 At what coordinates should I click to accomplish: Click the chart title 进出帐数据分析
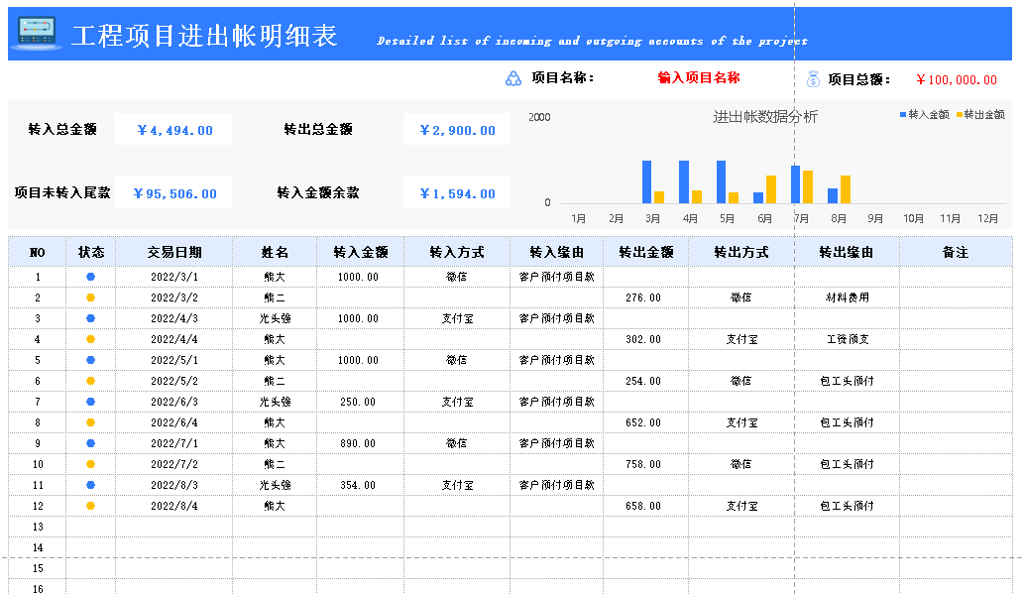[x=765, y=117]
